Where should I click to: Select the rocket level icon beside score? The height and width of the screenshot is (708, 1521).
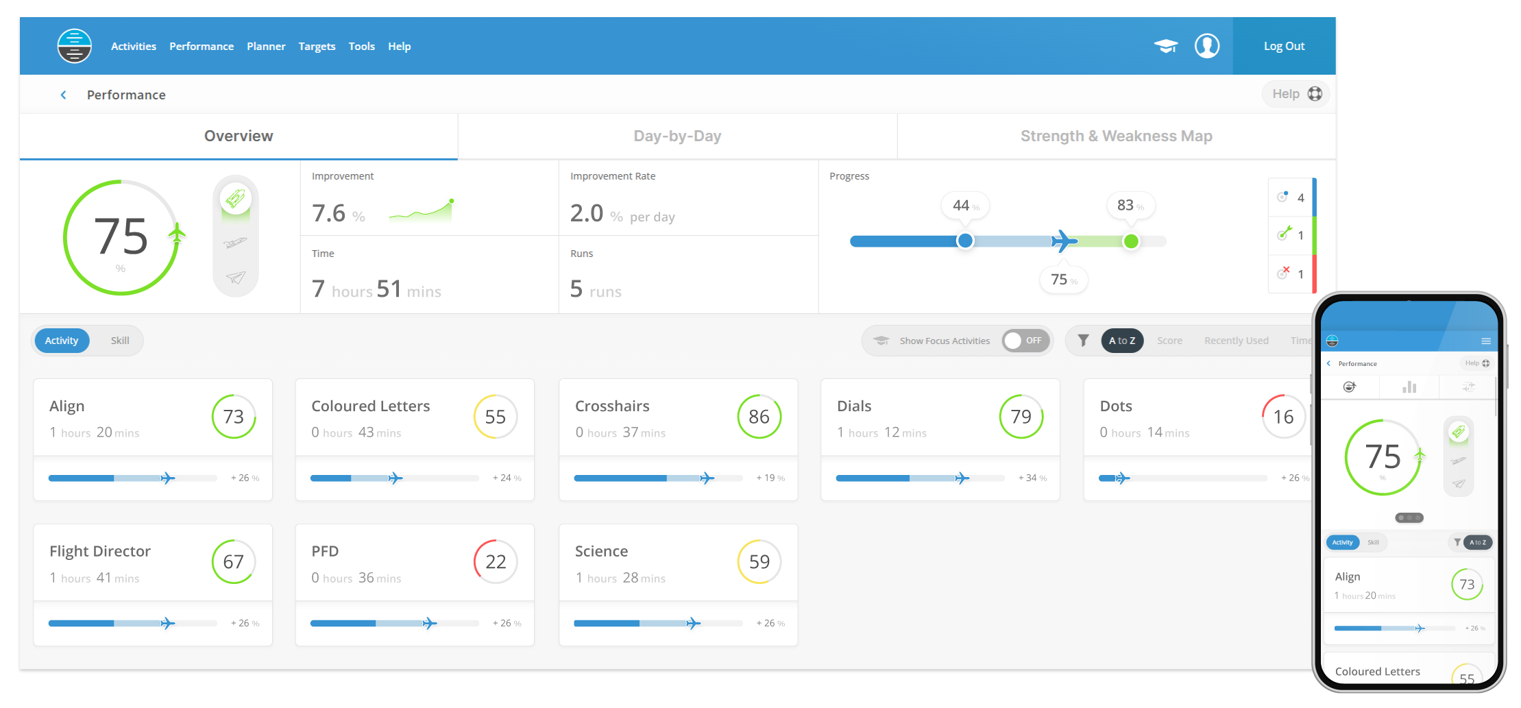tap(236, 199)
